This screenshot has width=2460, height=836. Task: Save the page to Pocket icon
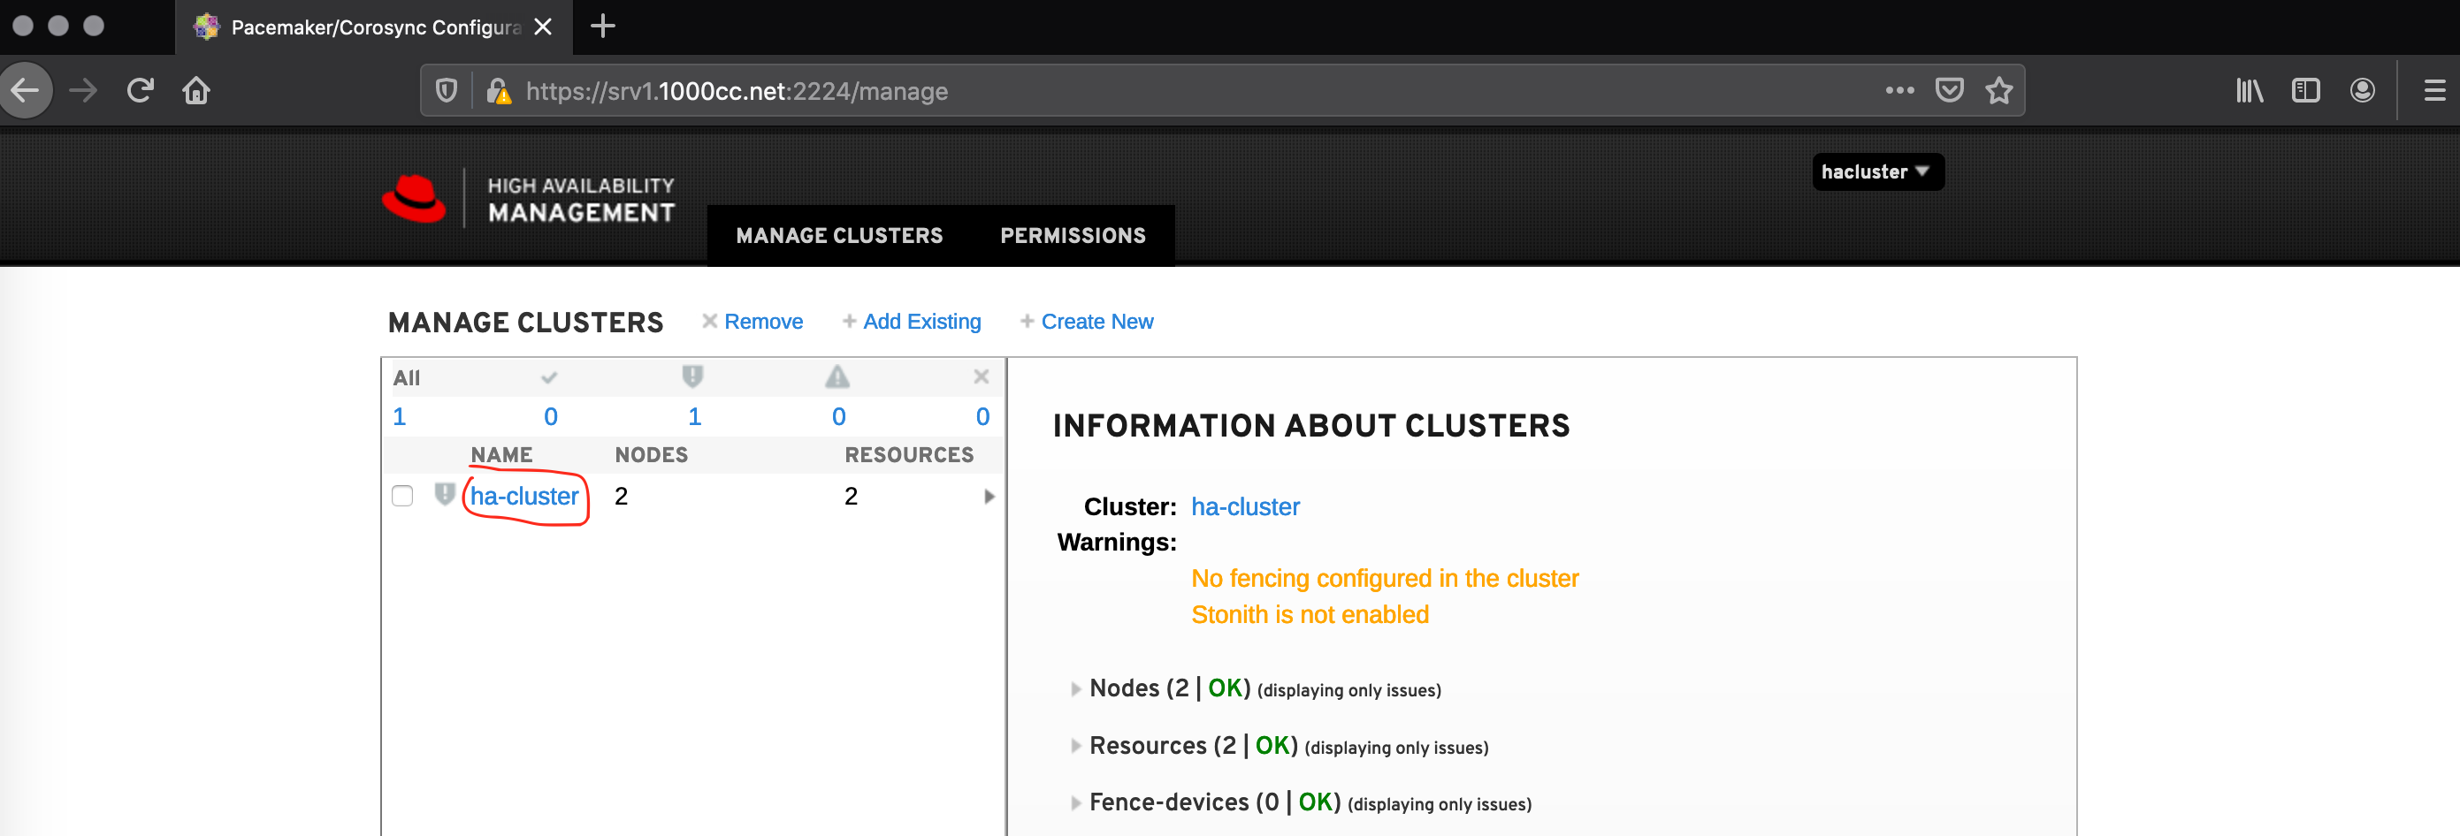coord(1949,91)
